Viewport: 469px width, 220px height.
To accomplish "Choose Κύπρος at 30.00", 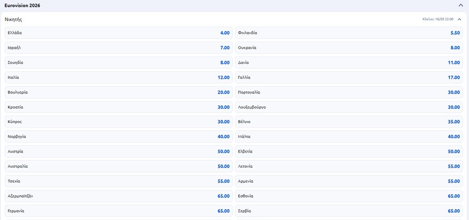I will (119, 122).
